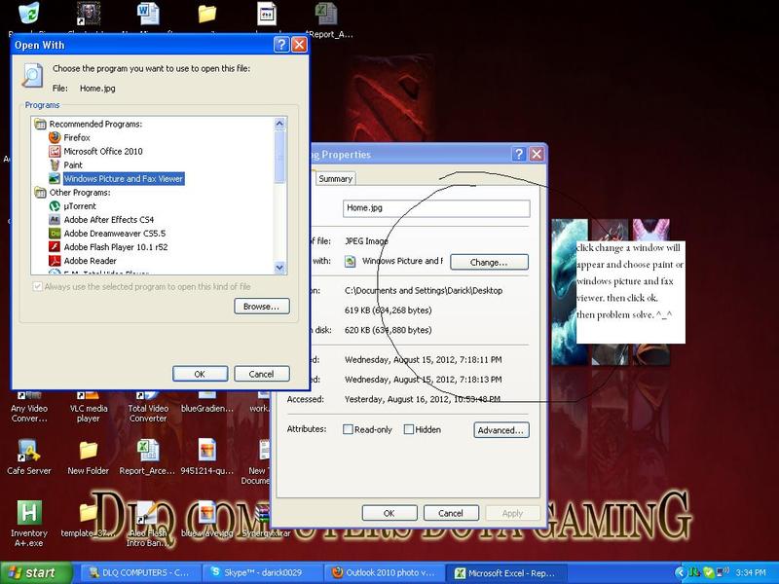This screenshot has height=584, width=779.
Task: Open the Advanced... attributes dialog
Action: [x=501, y=429]
